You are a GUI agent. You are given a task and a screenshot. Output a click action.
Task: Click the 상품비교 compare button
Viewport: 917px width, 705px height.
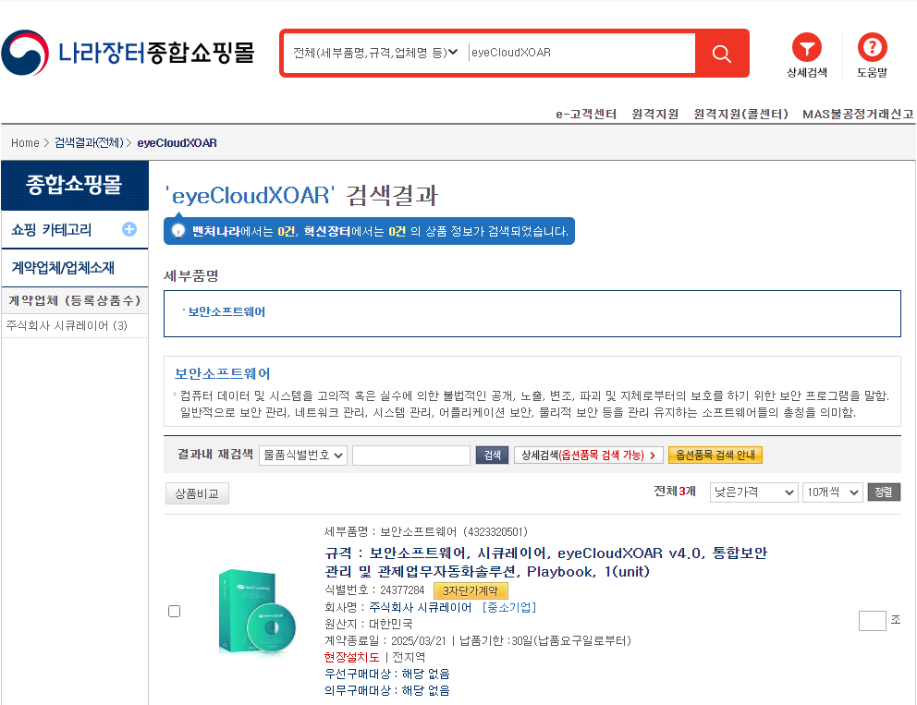click(x=197, y=492)
